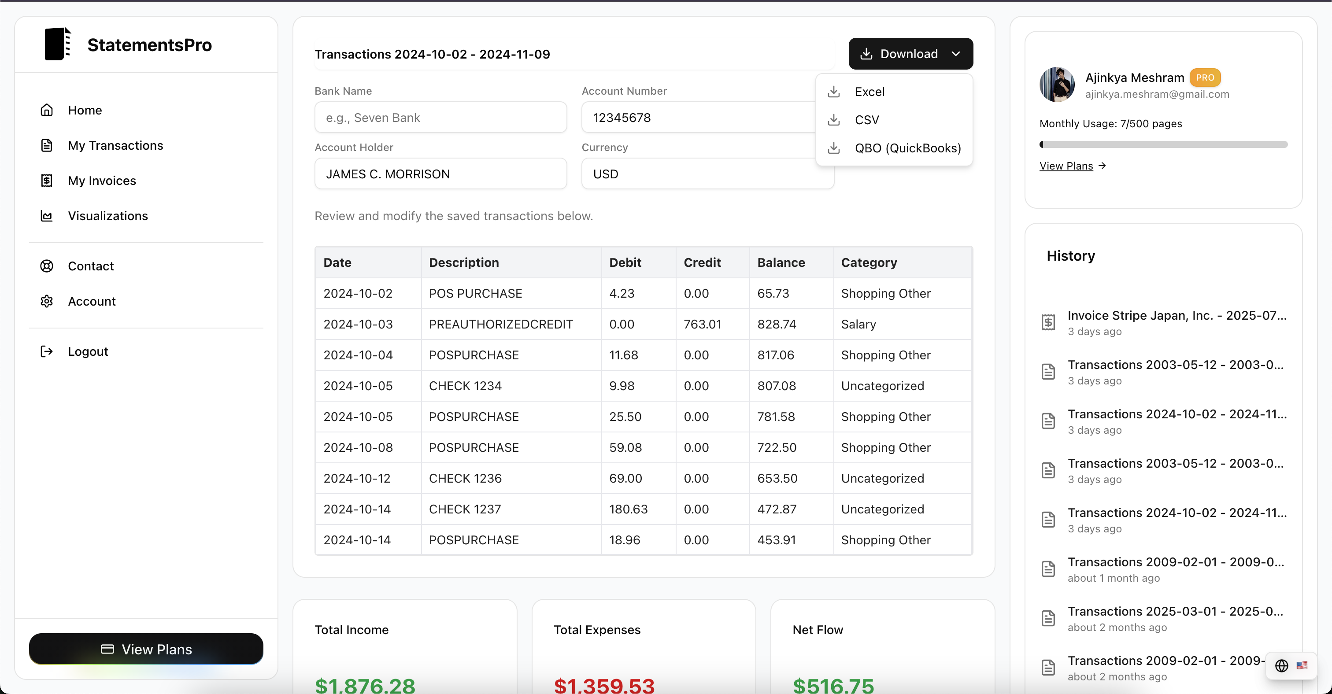Image resolution: width=1332 pixels, height=694 pixels.
Task: Click the Monthly Usage progress bar
Action: pos(1163,144)
